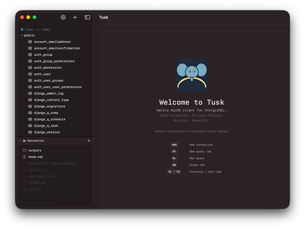Click folder icon beside outputs
The height and width of the screenshot is (229, 305).
[x=25, y=150]
